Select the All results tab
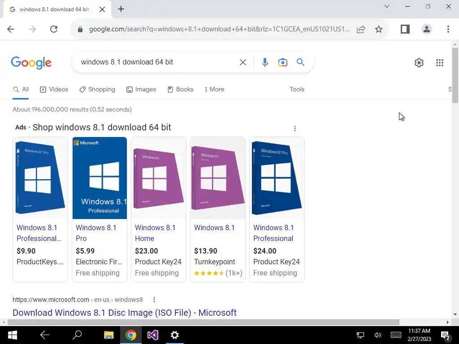This screenshot has height=344, width=459. click(x=21, y=90)
